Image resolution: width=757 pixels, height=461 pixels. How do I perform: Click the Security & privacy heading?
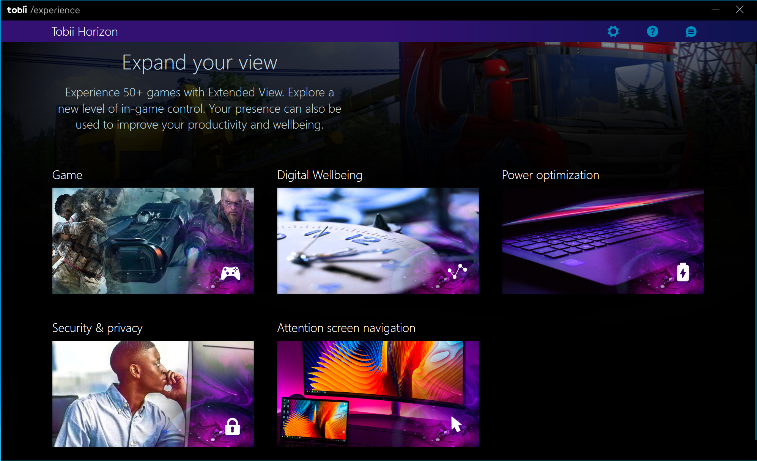click(97, 328)
